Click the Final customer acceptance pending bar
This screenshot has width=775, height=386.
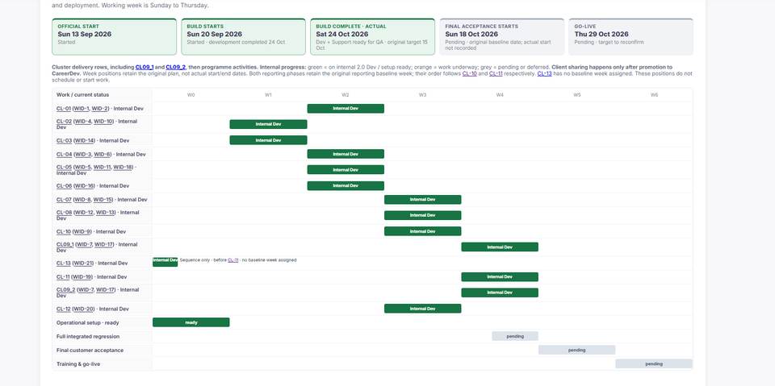tap(576, 351)
